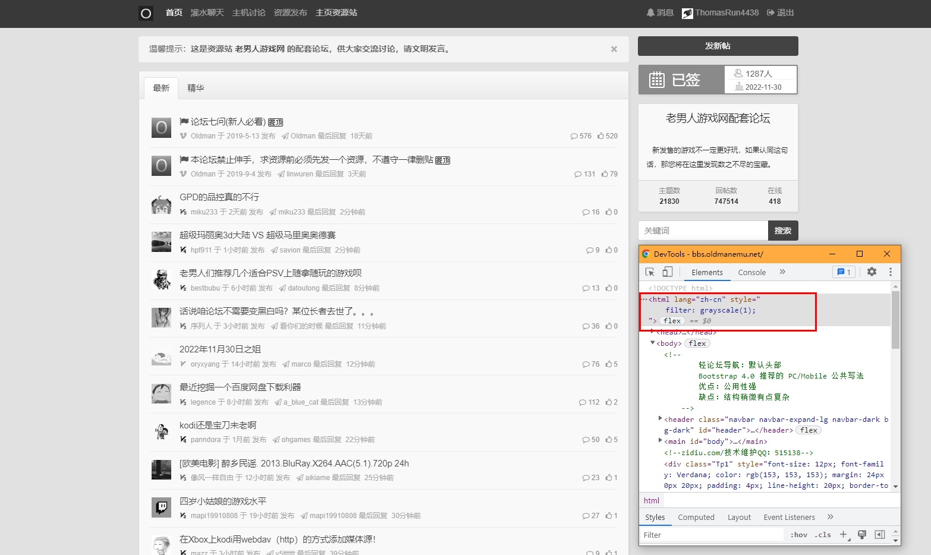Screen dimensions: 931x555
Task: Click reply bubble icon on 2022年11月30日之姐 thread
Action: [586, 364]
